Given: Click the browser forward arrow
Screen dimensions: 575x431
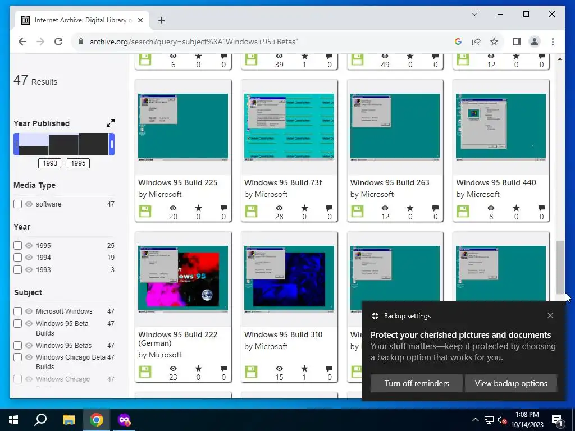Looking at the screenshot, I should 40,42.
